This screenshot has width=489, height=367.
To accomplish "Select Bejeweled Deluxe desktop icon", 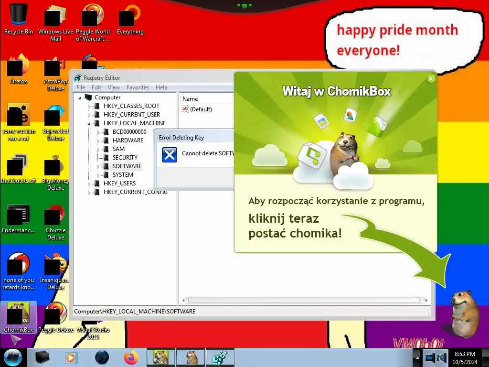I will 55,123.
